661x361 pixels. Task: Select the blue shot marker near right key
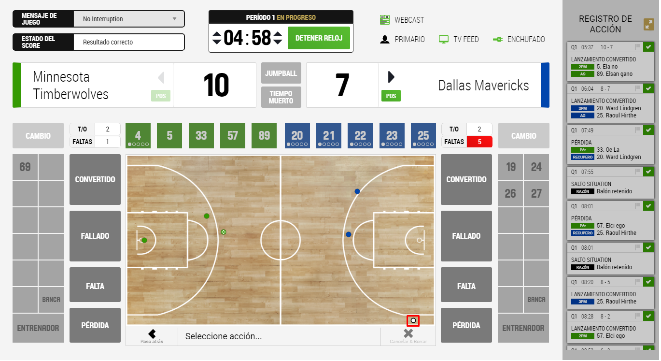[x=348, y=234]
